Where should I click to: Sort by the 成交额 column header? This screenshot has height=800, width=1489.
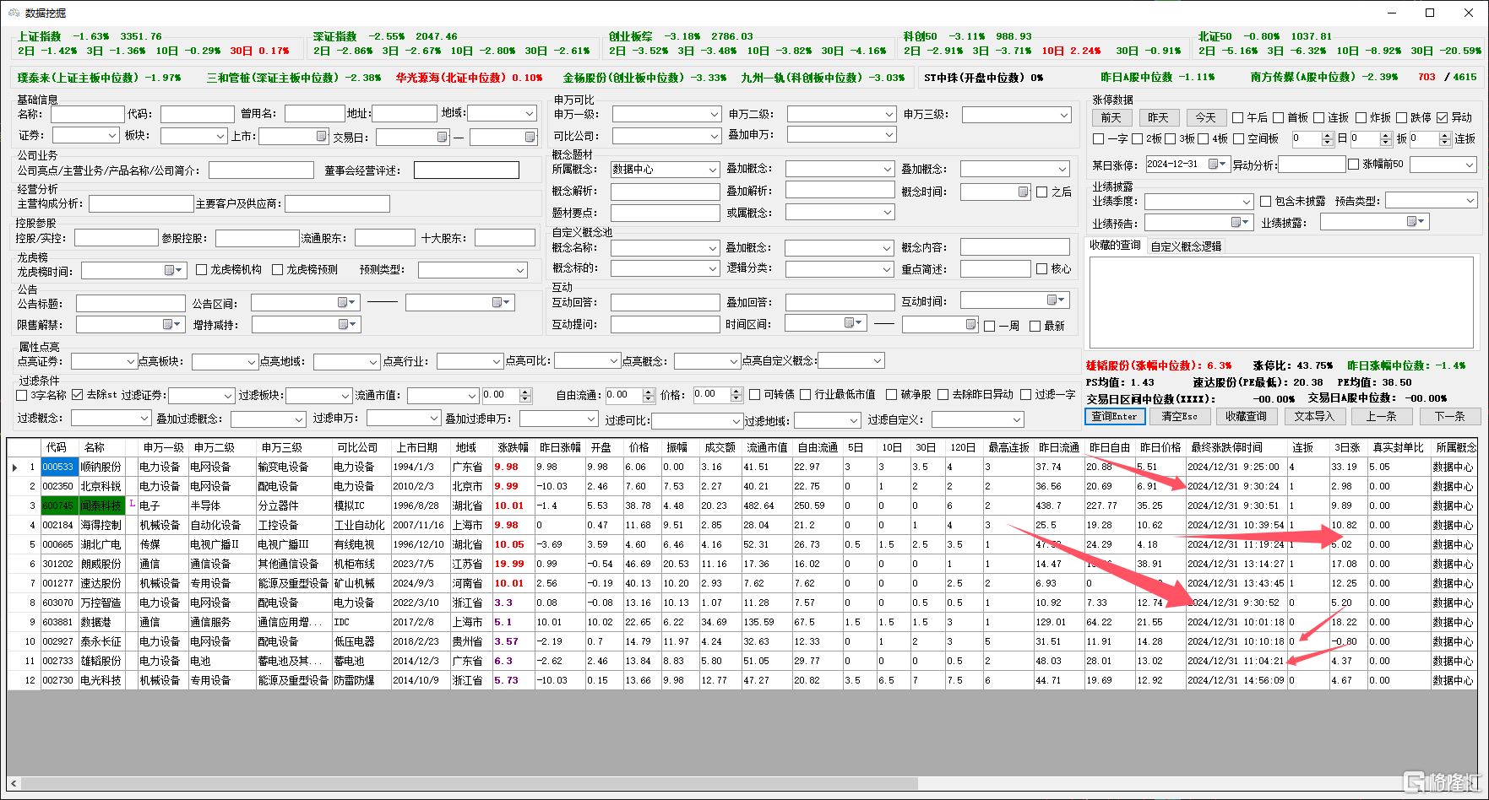click(x=720, y=448)
